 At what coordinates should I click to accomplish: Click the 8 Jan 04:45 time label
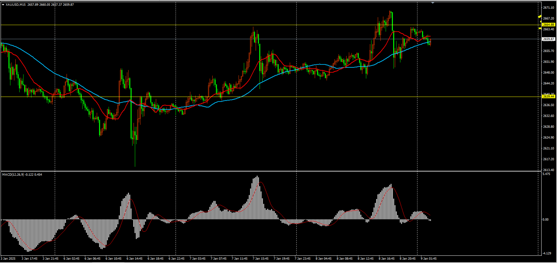pyautogui.click(x=324, y=259)
